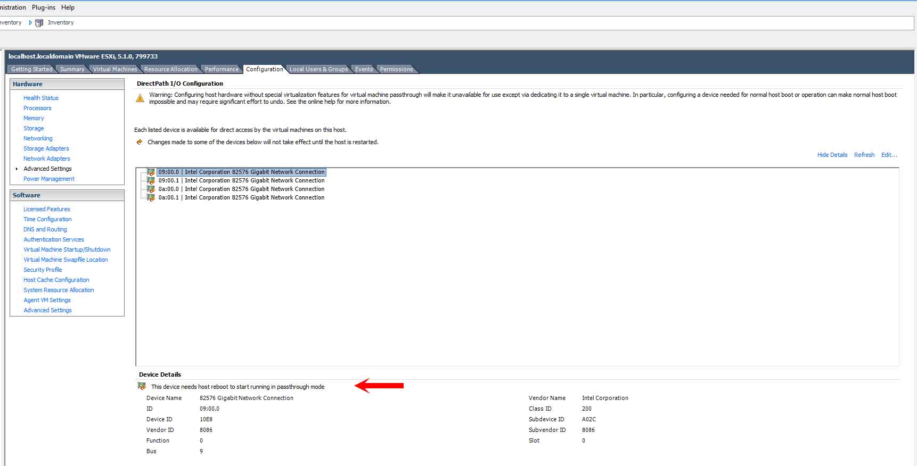
Task: Click the Edit... link
Action: (889, 155)
